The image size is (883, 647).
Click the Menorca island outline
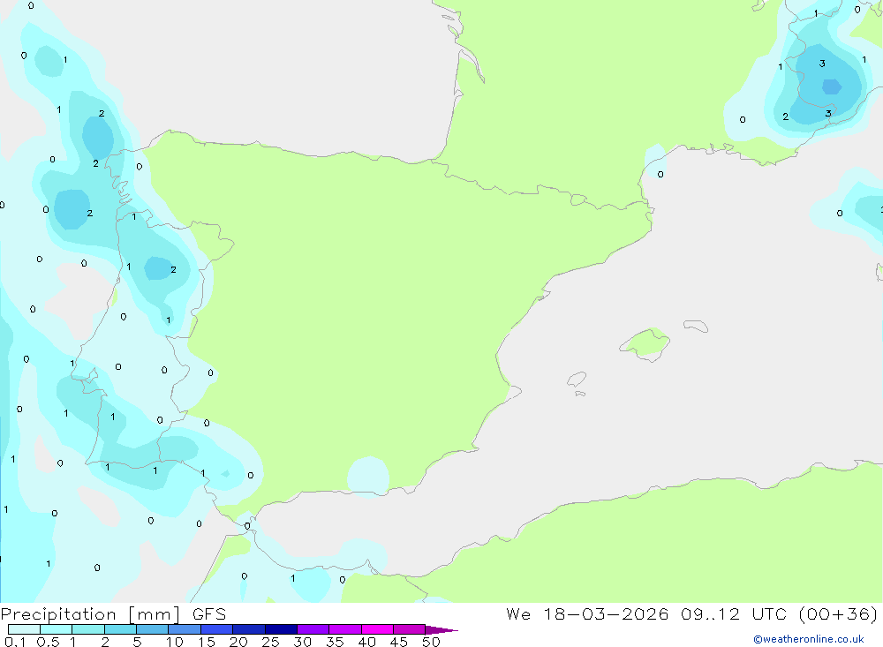point(696,326)
